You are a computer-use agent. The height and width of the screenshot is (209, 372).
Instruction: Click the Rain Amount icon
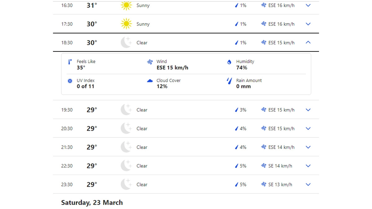coord(229,81)
